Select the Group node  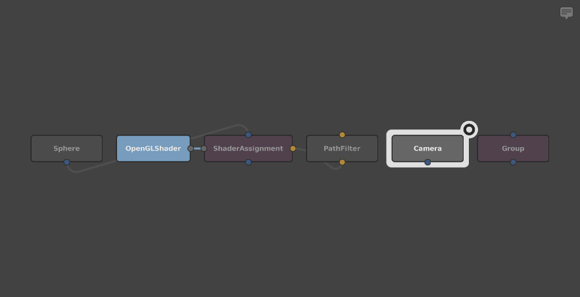click(x=513, y=148)
